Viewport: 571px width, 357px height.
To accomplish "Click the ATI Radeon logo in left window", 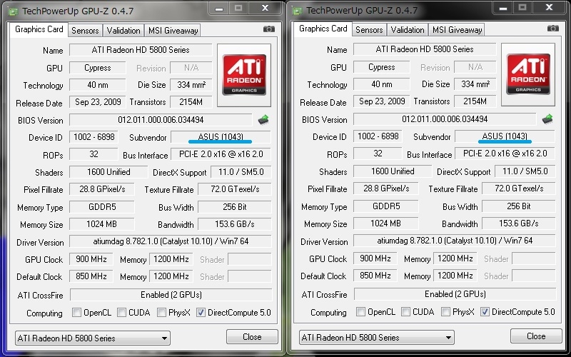I will coord(244,75).
